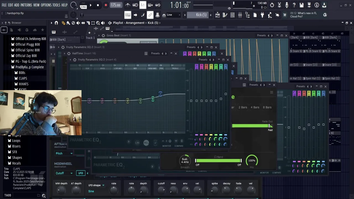Image resolution: width=354 pixels, height=199 pixels.
Task: Click the green Band range slider
Action: [218, 161]
